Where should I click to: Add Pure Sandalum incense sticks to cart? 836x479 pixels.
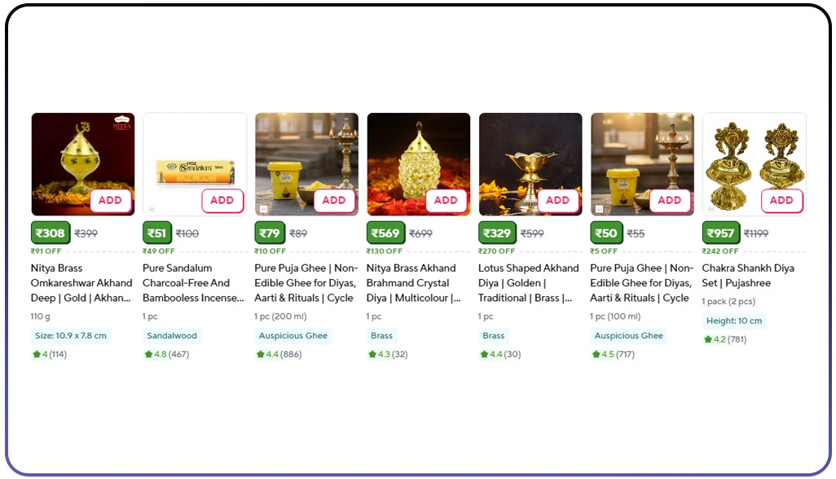pyautogui.click(x=222, y=200)
